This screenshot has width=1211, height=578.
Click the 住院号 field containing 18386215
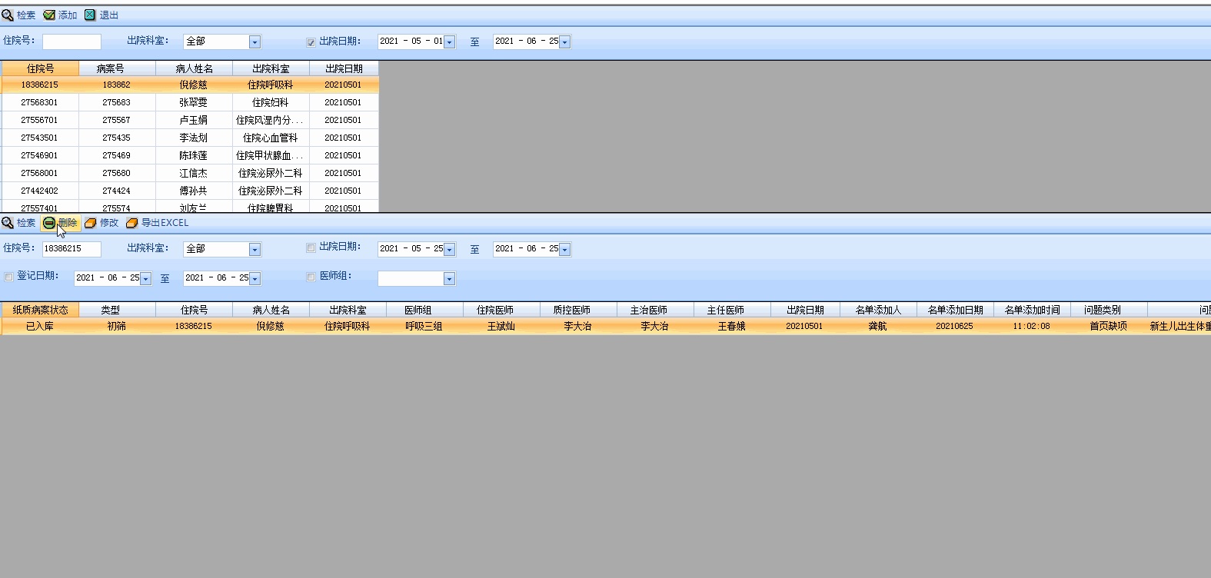click(x=72, y=249)
